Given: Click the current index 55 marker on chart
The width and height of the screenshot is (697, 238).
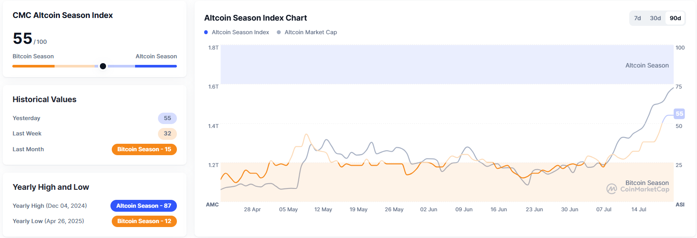Looking at the screenshot, I should [679, 114].
